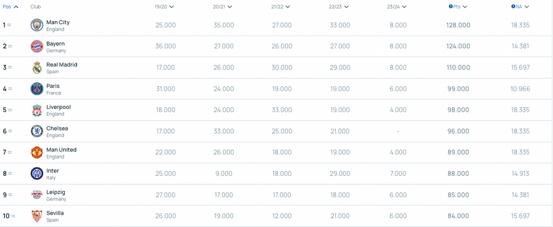553x227 pixels.
Task: Click the Man City club crest
Action: pos(37,25)
